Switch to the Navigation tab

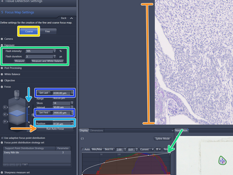[x=181, y=130]
